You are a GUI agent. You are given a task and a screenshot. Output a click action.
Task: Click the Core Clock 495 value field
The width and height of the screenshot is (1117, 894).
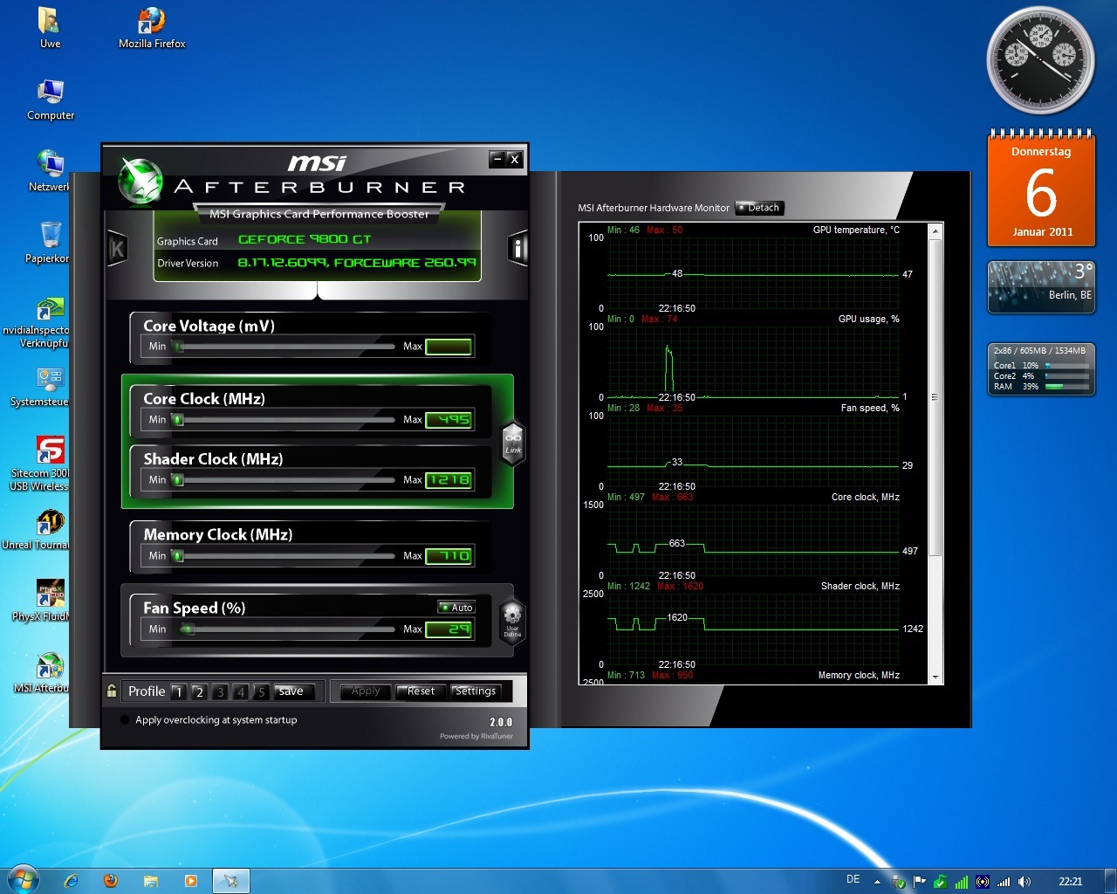coord(449,420)
